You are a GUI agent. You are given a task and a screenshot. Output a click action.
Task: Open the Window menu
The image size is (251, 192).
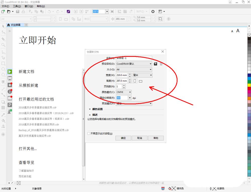pos(29,6)
